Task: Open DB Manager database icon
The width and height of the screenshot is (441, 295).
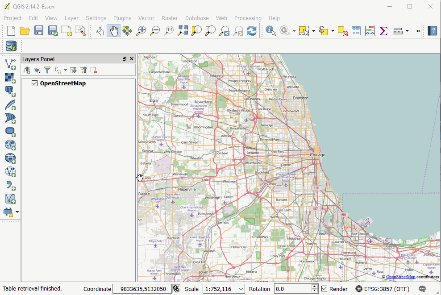Action: tap(11, 46)
